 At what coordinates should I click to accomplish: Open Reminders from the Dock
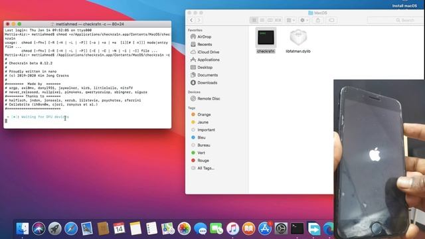click(151, 228)
